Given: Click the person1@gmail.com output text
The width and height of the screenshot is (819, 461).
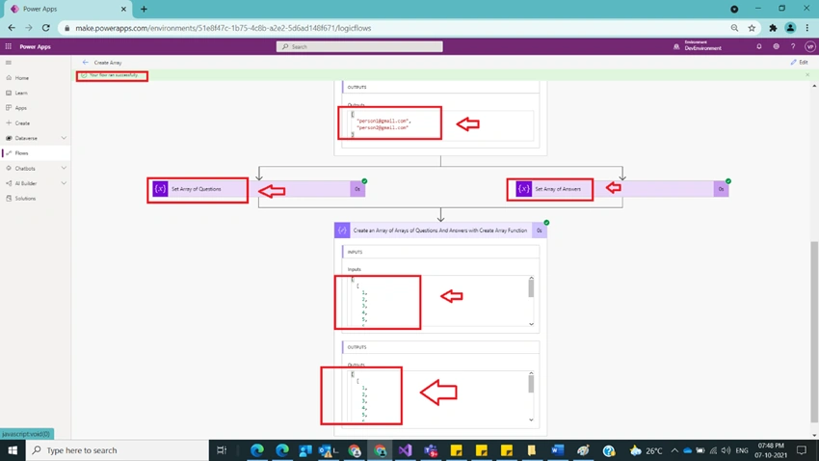Looking at the screenshot, I should point(383,121).
